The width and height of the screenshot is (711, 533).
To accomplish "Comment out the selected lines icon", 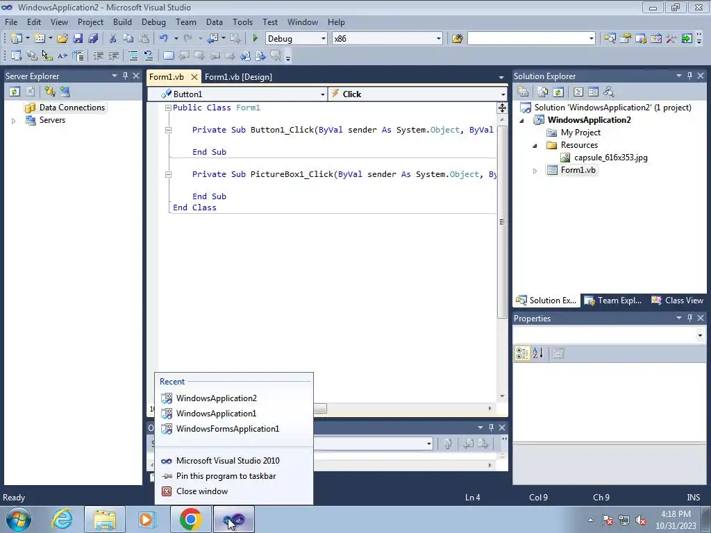I will 133,56.
